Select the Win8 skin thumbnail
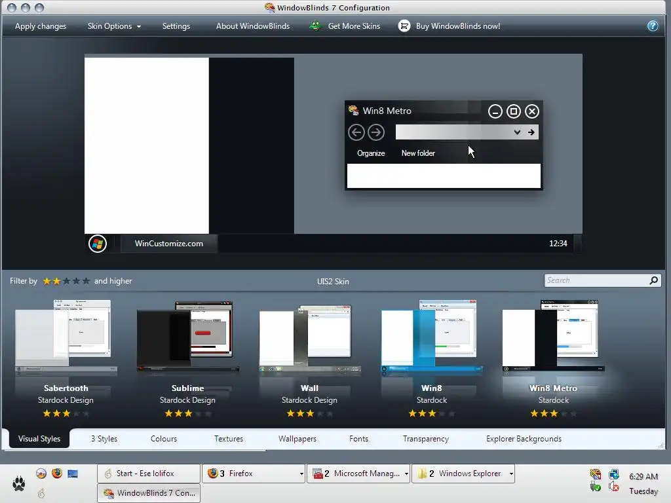The image size is (671, 503). 431,338
